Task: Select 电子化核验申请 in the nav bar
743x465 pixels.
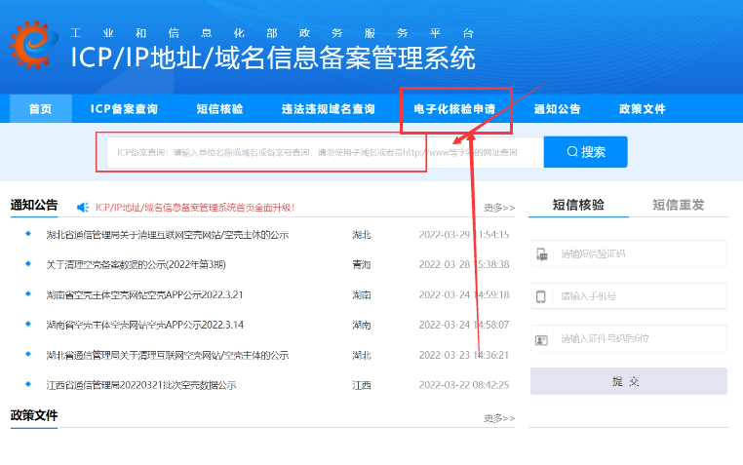Action: tap(455, 109)
